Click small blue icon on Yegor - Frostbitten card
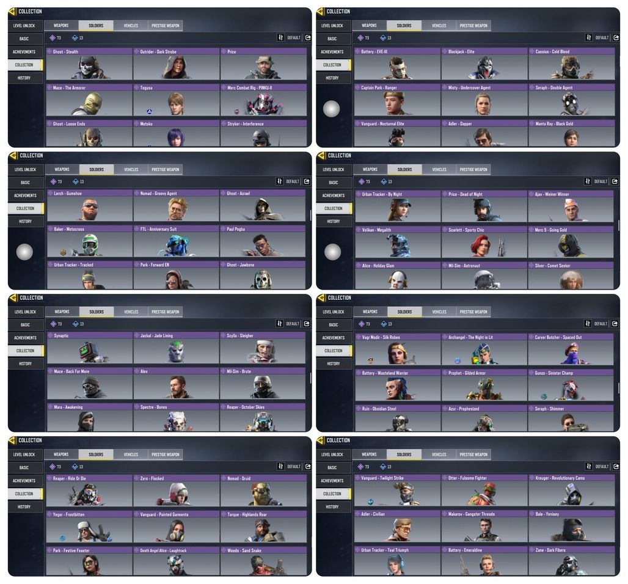The image size is (628, 584). click(62, 538)
